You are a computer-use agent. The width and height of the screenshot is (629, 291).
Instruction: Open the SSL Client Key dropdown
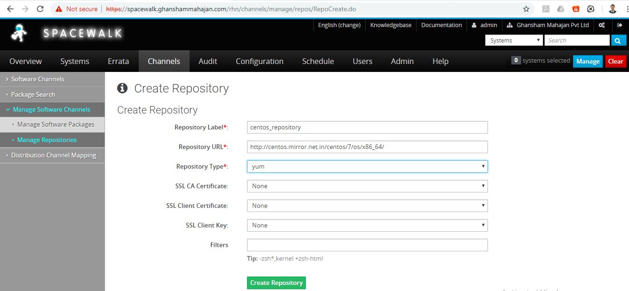[367, 225]
